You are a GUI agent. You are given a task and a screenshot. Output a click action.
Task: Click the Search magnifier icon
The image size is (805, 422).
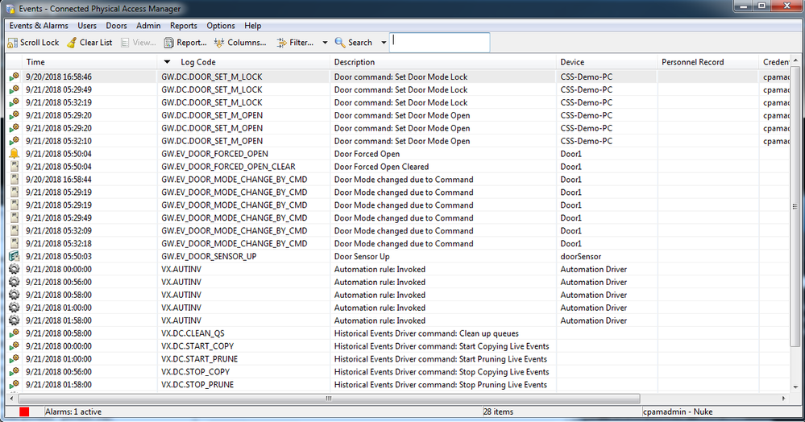point(340,43)
